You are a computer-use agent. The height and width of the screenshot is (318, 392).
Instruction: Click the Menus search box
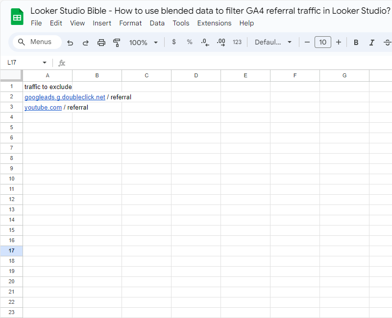coord(37,42)
